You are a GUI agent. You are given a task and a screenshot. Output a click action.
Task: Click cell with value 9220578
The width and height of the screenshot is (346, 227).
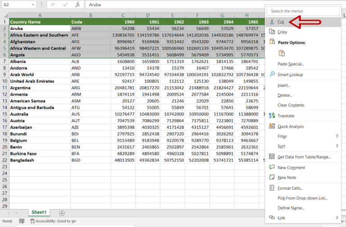(173, 140)
